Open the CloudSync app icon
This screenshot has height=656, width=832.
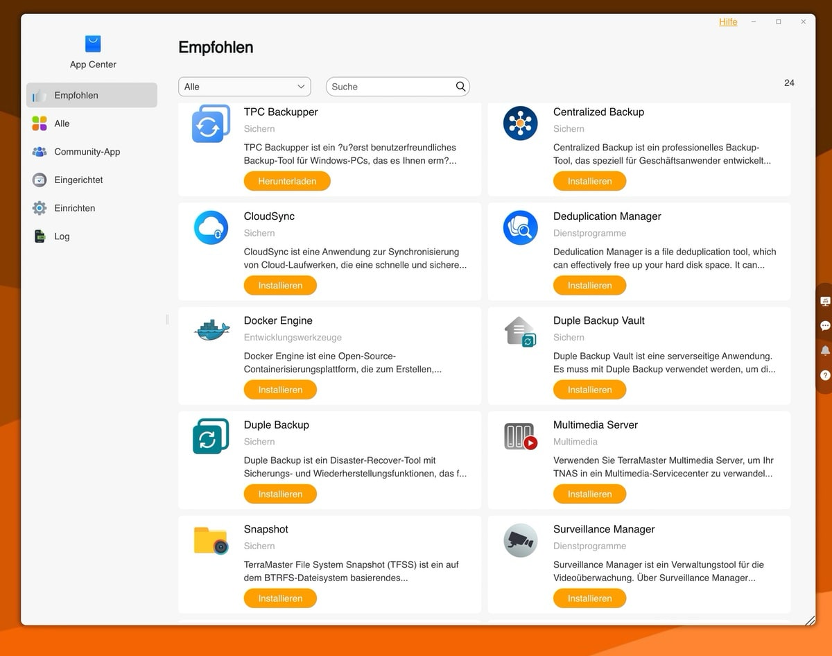pos(211,228)
